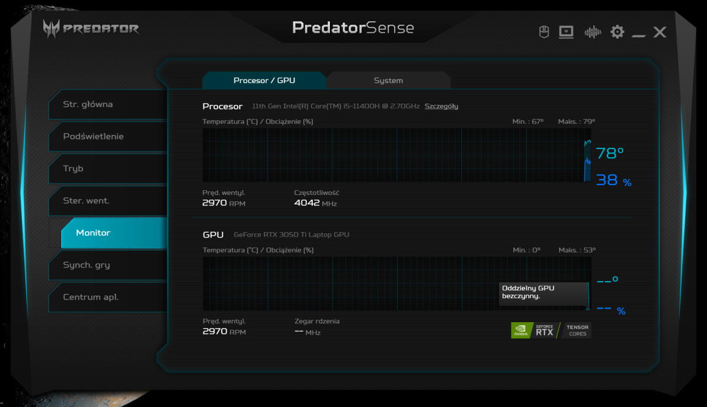Image resolution: width=707 pixels, height=407 pixels.
Task: Close the PredatorSense window
Action: pos(660,32)
